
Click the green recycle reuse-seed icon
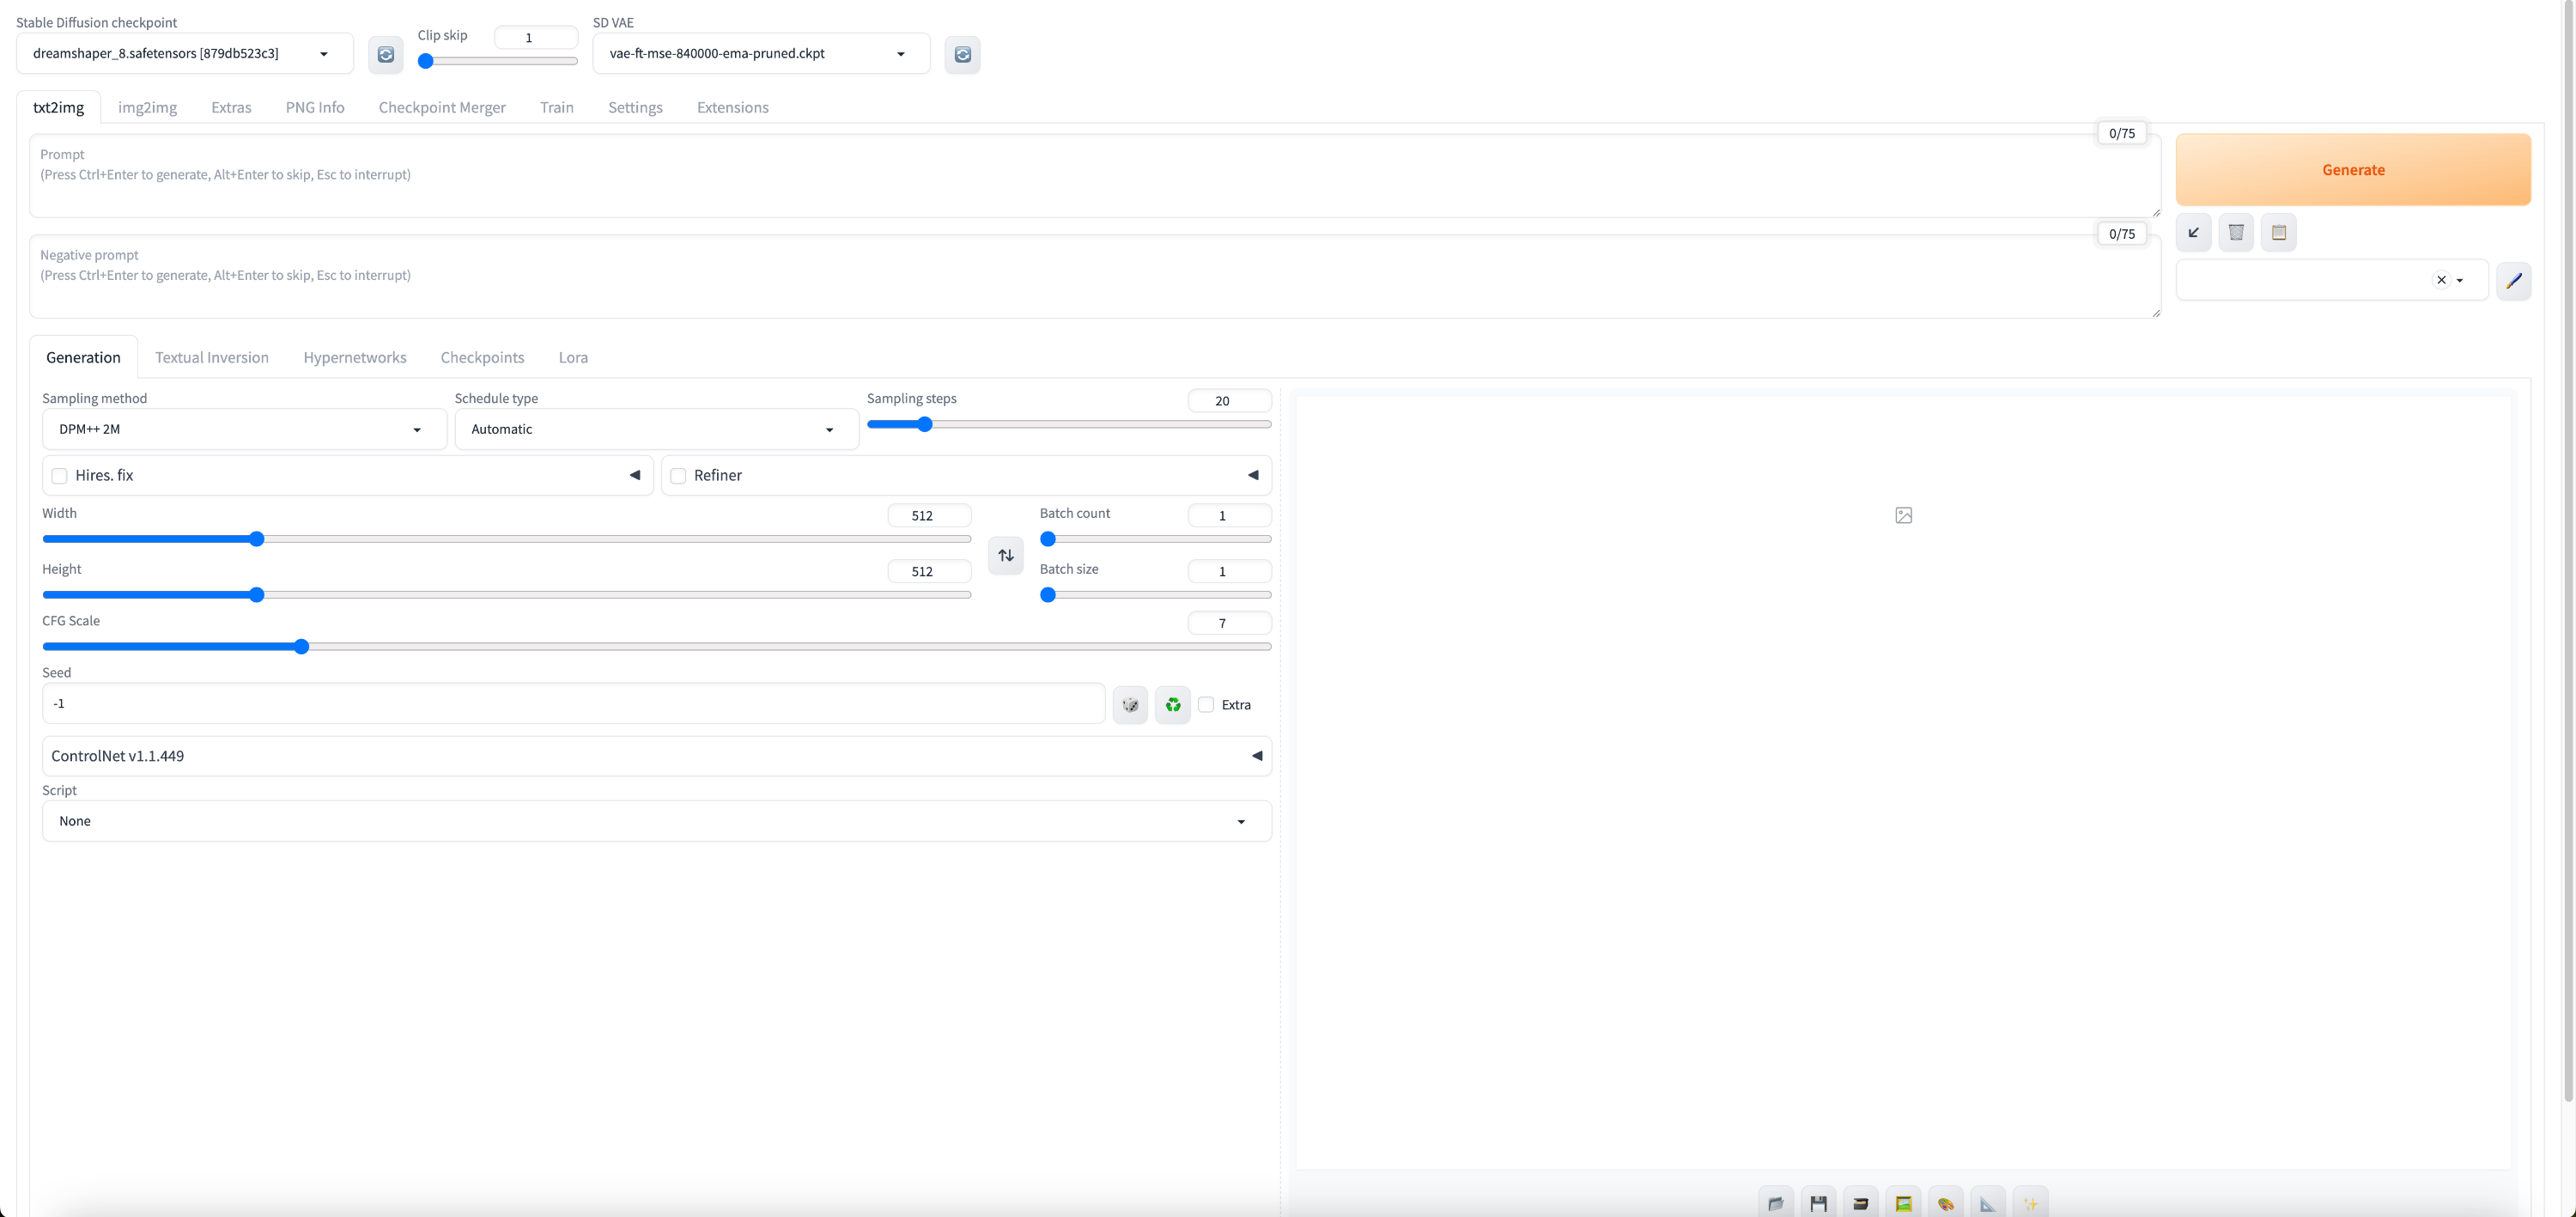pos(1173,705)
